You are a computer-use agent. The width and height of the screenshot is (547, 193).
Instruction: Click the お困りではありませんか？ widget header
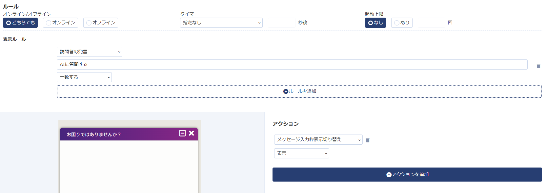118,134
